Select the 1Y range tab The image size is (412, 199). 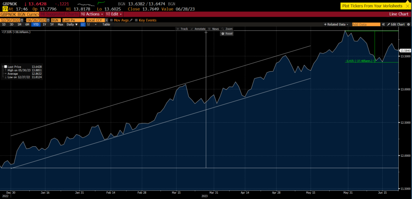[44, 25]
